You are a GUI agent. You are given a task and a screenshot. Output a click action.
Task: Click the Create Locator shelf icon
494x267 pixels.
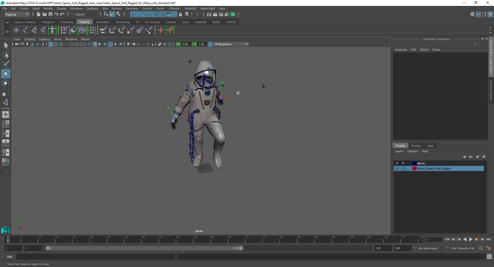point(16,30)
